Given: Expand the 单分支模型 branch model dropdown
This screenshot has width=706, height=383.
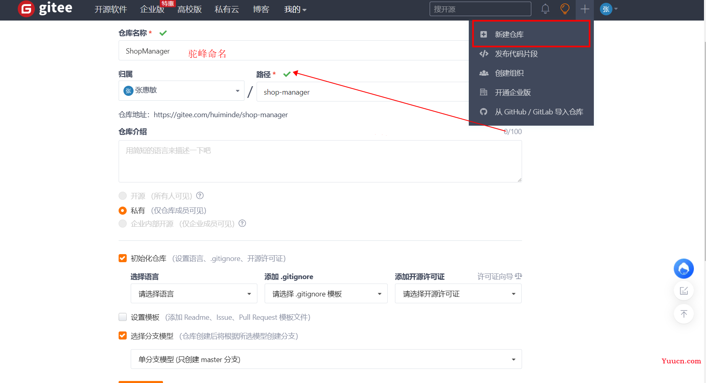Looking at the screenshot, I should point(326,359).
